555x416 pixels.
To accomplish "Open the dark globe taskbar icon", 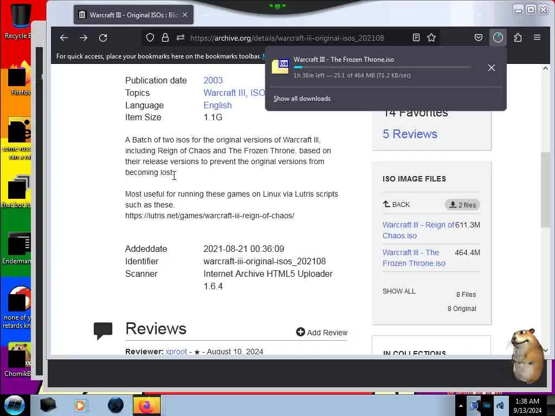I will pyautogui.click(x=116, y=405).
